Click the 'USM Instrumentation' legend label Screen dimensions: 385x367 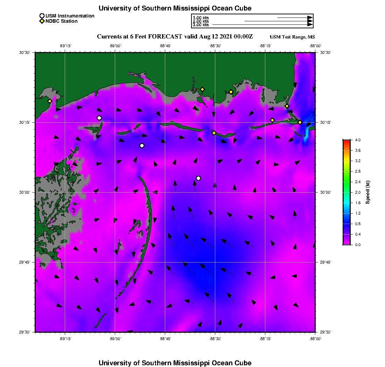click(x=70, y=16)
